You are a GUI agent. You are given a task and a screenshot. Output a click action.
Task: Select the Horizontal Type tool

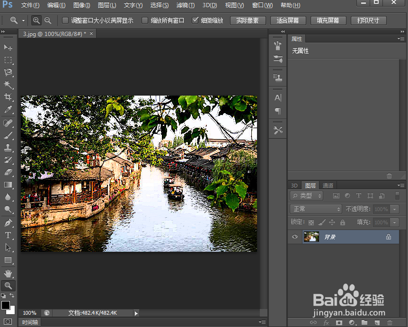click(8, 235)
